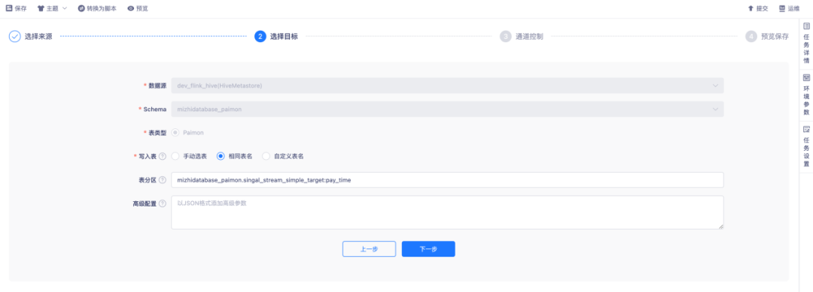Select the 手动选表 radio option
The width and height of the screenshot is (813, 292).
(x=175, y=156)
